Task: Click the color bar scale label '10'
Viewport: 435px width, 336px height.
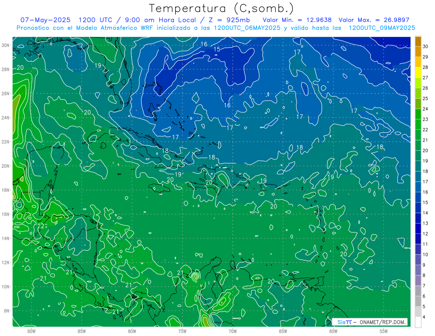Action: (x=425, y=254)
